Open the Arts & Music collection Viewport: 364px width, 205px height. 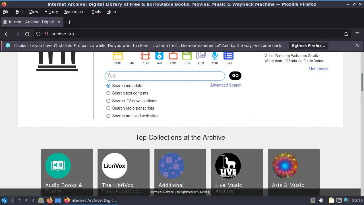[294, 172]
